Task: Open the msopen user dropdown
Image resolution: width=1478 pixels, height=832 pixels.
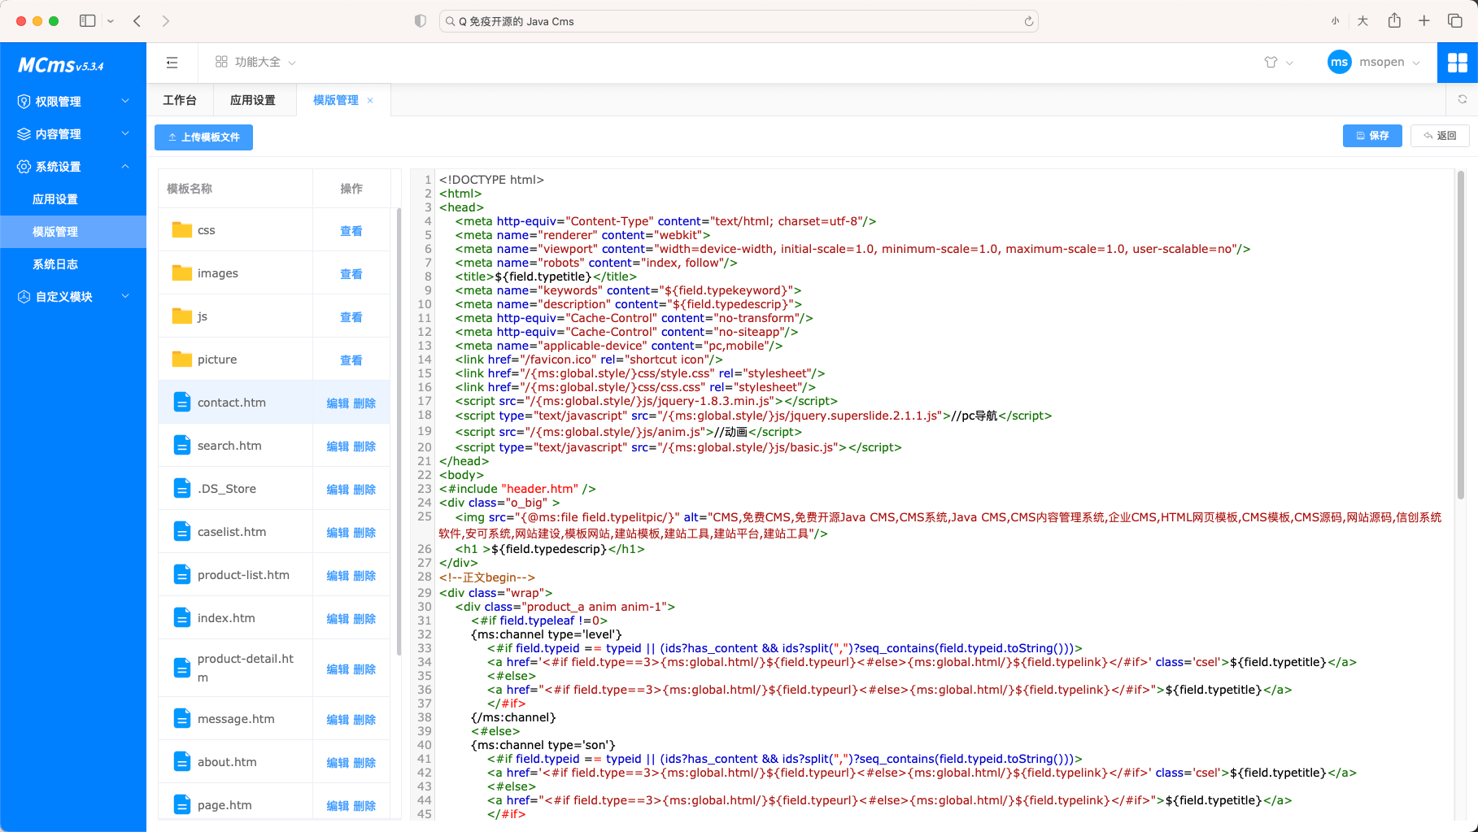Action: coord(1381,63)
